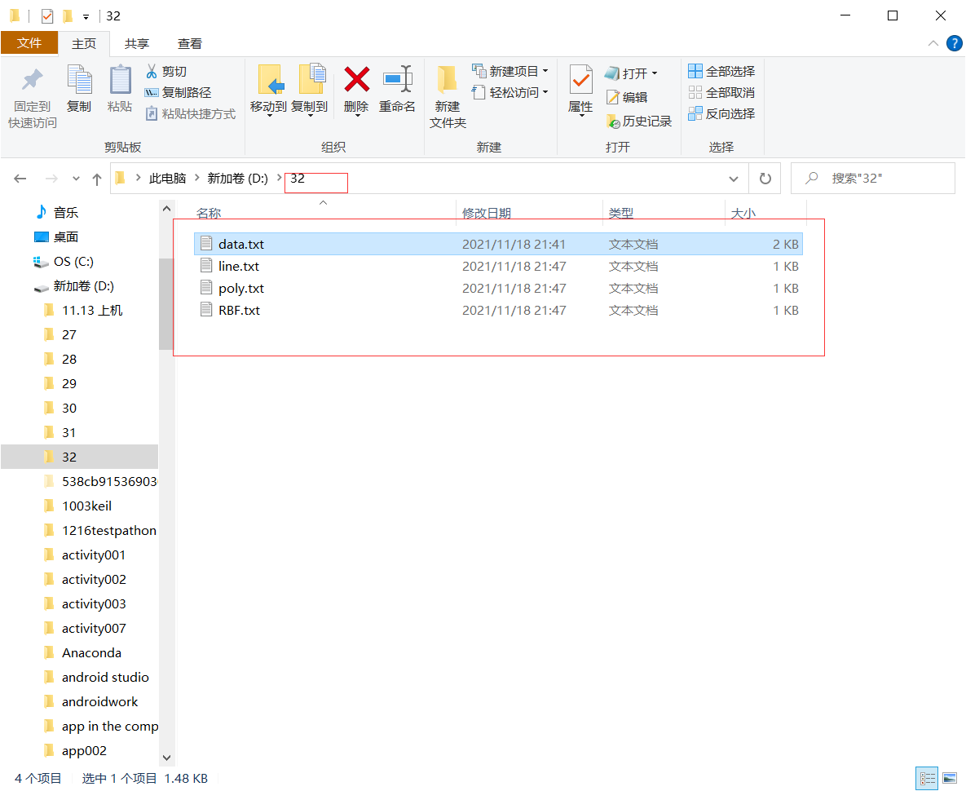This screenshot has width=966, height=791.
Task: Create a New folder (新建文件夹)
Action: point(448,96)
